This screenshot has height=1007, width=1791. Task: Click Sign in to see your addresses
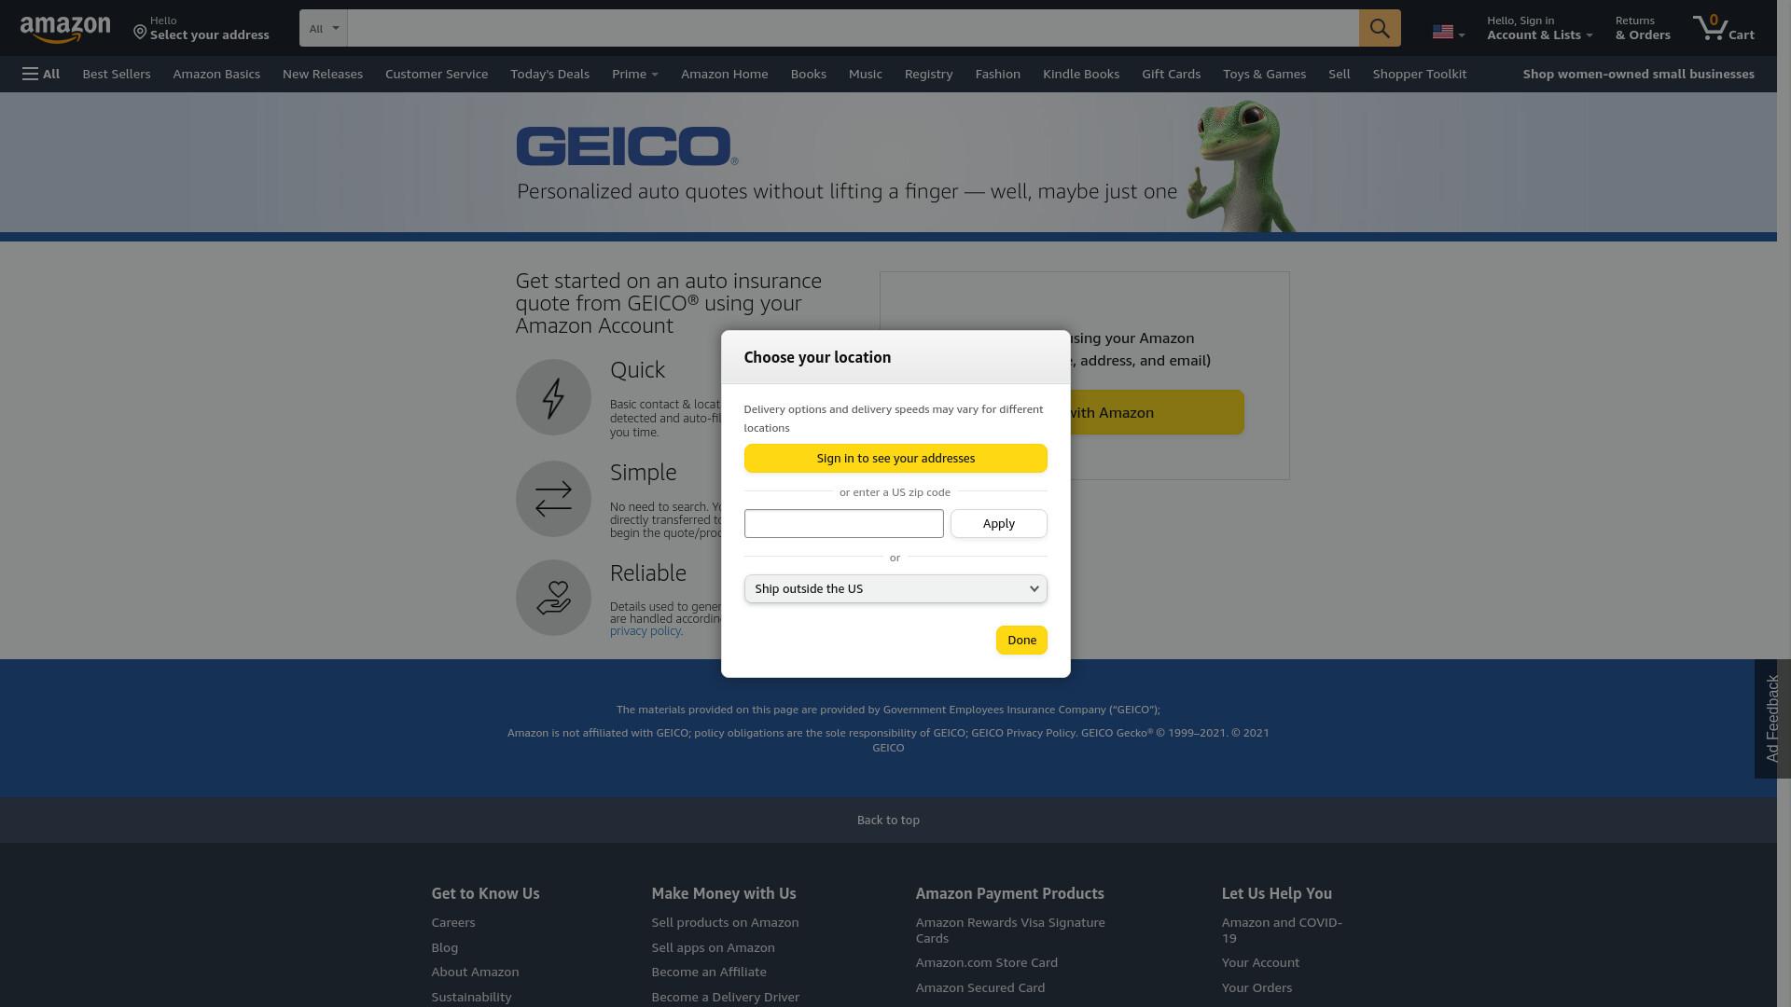tap(895, 458)
